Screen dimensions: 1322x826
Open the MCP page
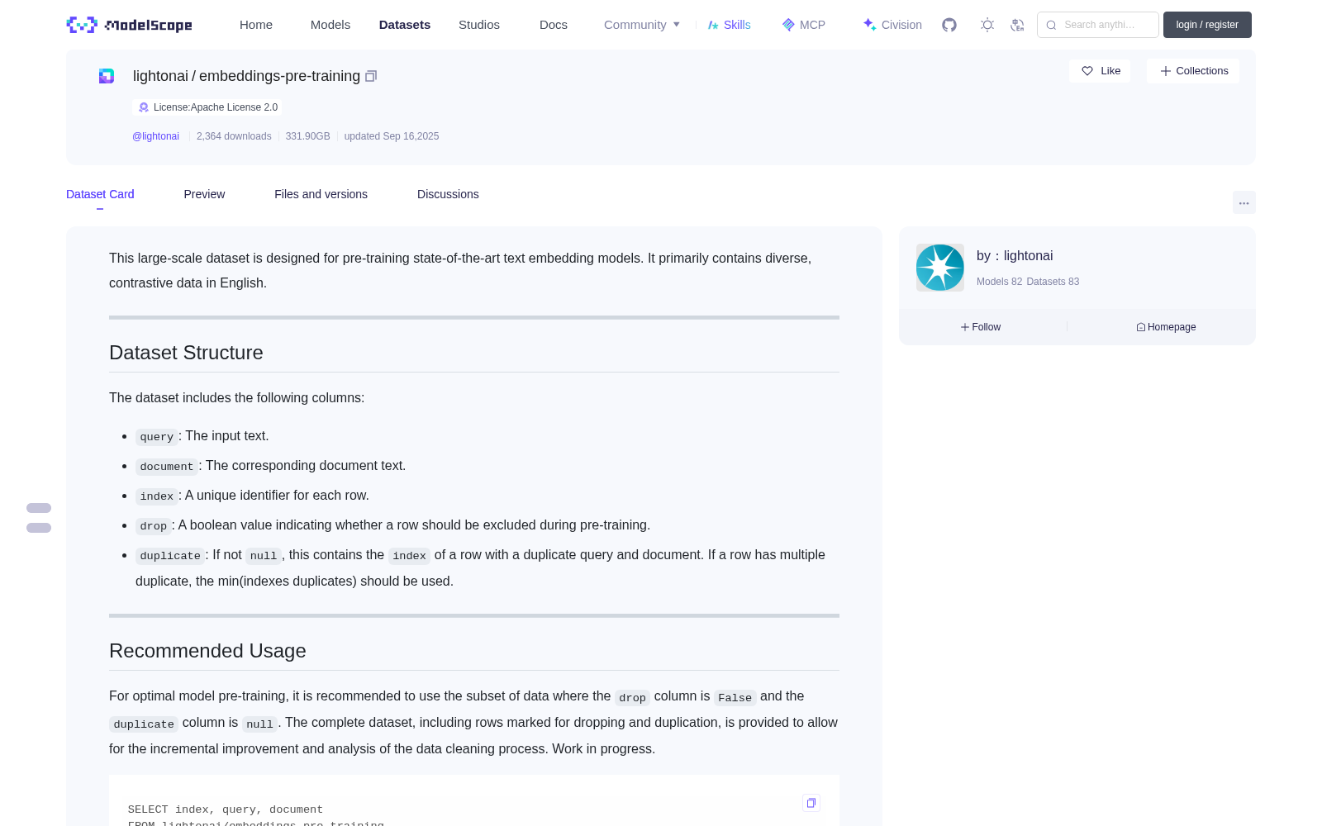tap(803, 25)
